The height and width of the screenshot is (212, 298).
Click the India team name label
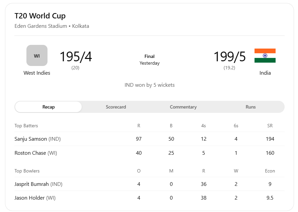click(265, 73)
